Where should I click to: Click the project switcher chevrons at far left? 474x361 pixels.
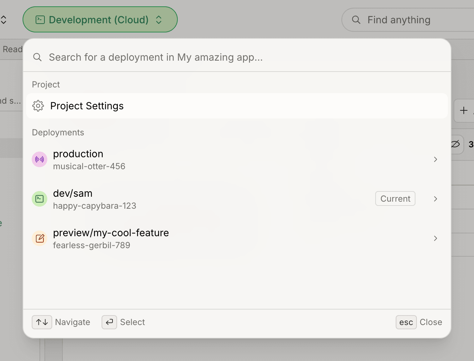(x=4, y=20)
